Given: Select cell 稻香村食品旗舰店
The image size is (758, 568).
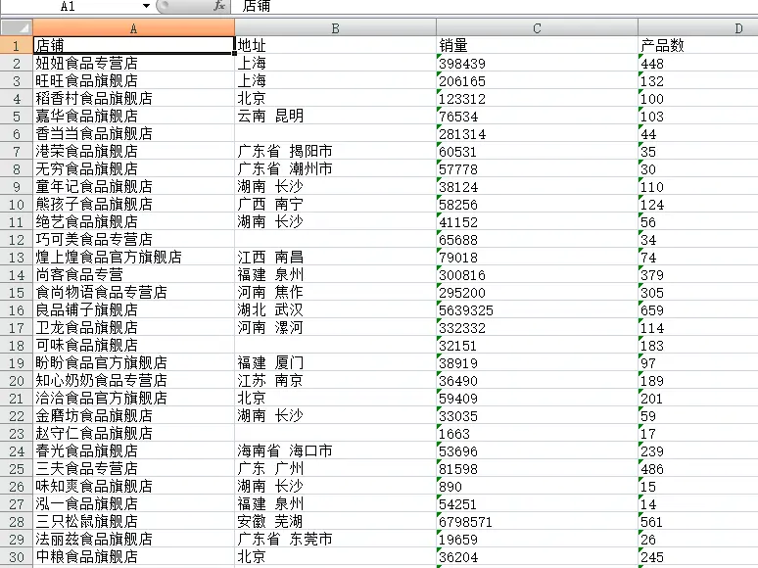Looking at the screenshot, I should pyautogui.click(x=134, y=98).
